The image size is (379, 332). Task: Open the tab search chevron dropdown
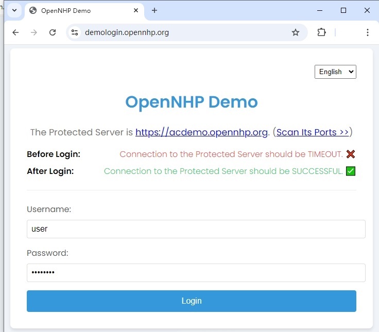pos(14,10)
